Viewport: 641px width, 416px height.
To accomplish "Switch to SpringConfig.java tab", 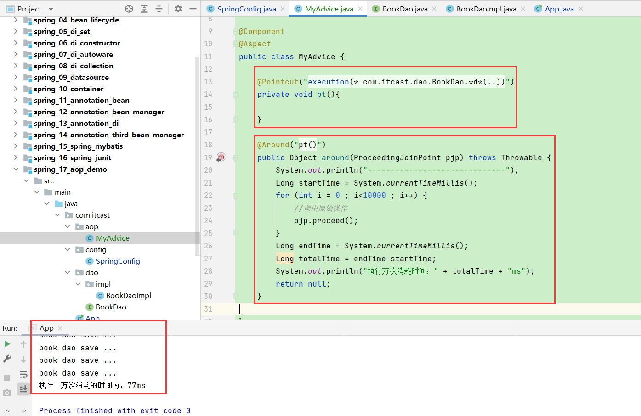I will click(x=246, y=9).
